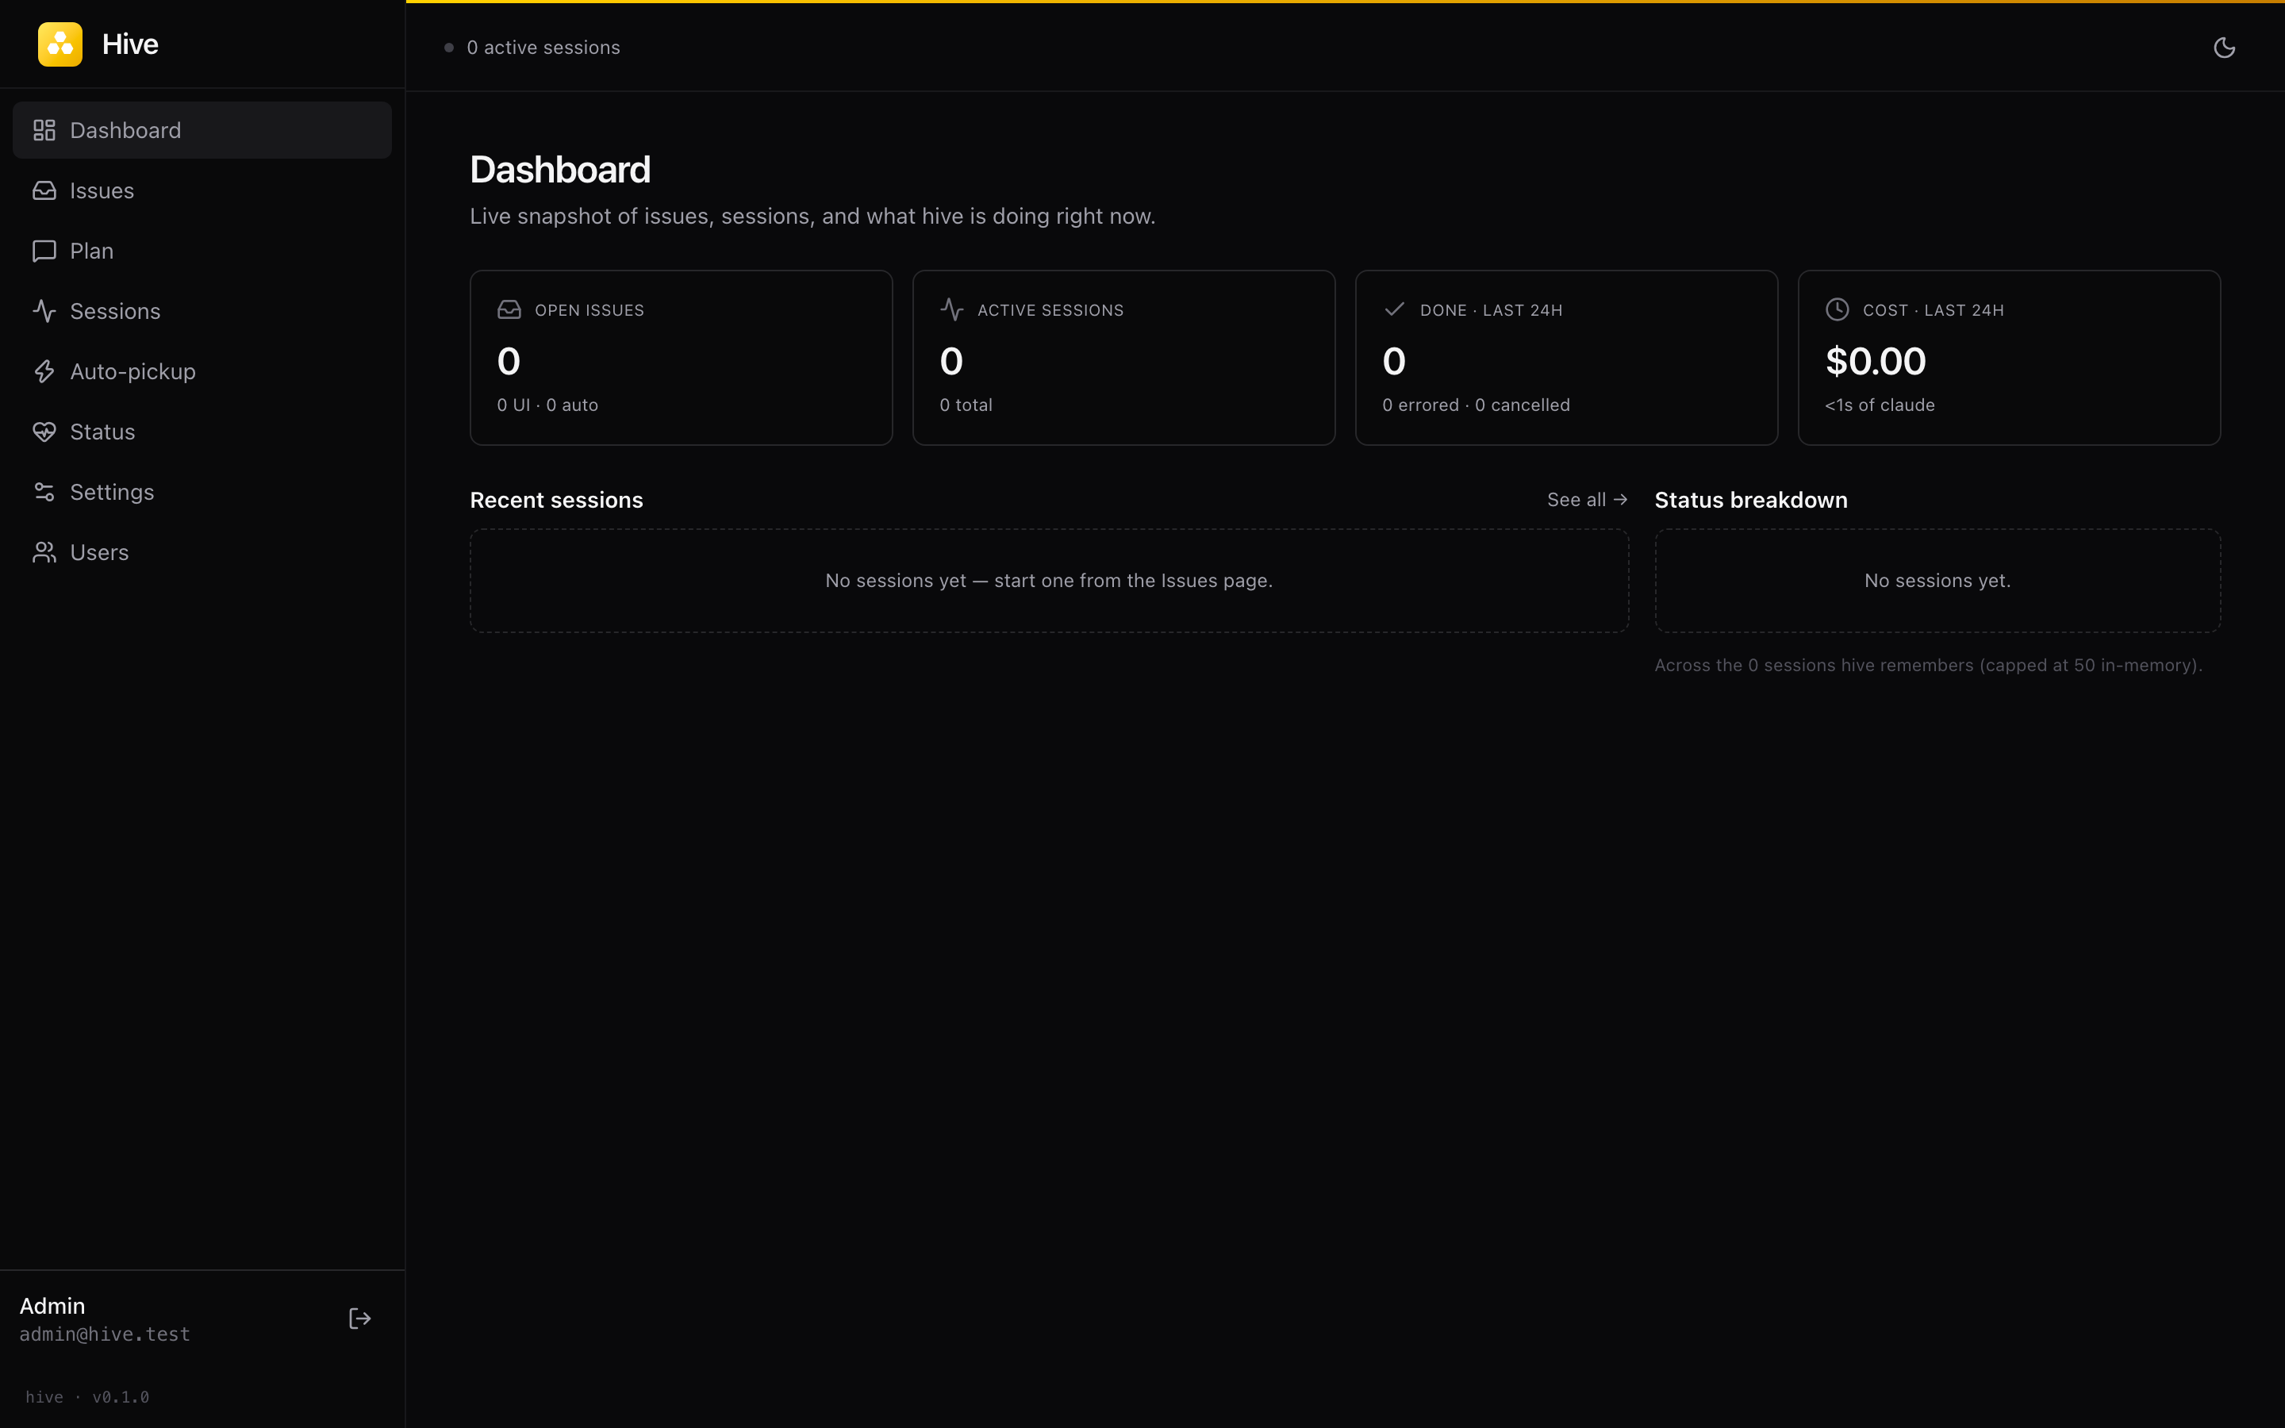The width and height of the screenshot is (2285, 1428).
Task: Click the hive · v0.1.0 version label
Action: point(86,1397)
